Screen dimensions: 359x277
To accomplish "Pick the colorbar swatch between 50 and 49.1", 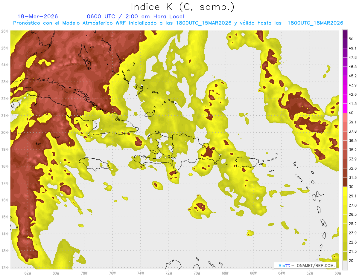I will (345, 44).
